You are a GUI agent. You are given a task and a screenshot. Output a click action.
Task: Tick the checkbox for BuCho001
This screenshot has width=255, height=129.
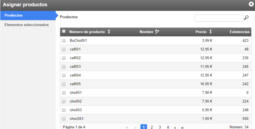point(64,41)
